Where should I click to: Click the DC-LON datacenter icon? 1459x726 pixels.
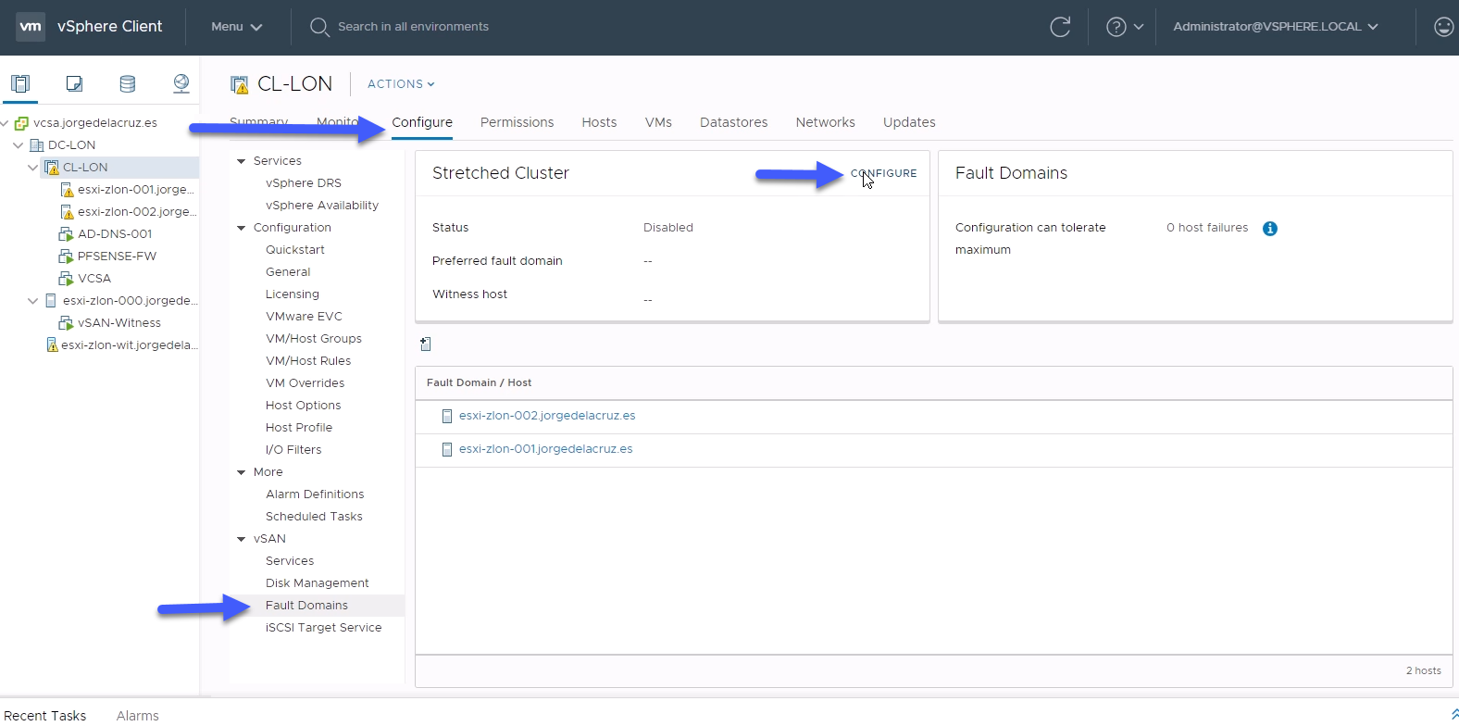pyautogui.click(x=37, y=145)
